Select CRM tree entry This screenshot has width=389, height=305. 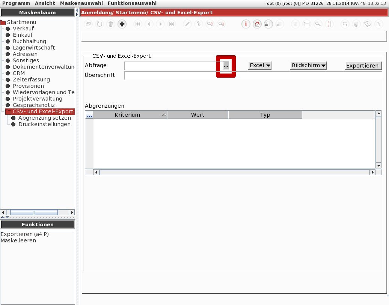coord(19,73)
